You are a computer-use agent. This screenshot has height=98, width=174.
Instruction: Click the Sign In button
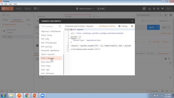(169, 8)
